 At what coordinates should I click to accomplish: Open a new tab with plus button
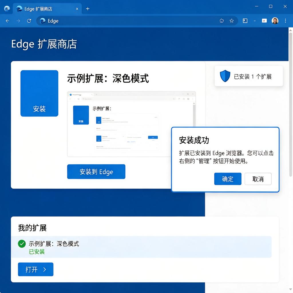coord(88,9)
